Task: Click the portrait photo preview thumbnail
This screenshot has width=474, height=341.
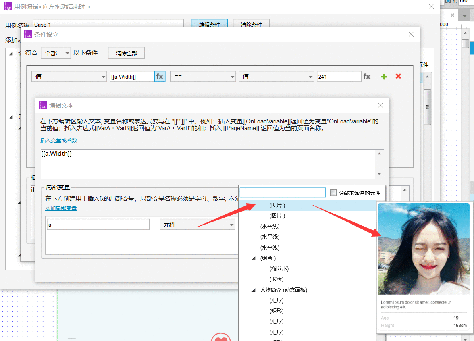Action: point(424,248)
